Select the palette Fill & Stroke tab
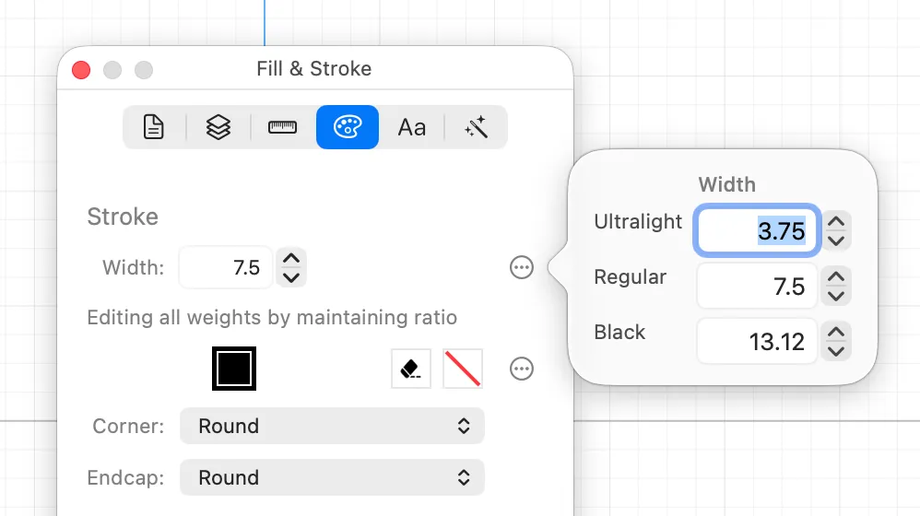 point(348,127)
